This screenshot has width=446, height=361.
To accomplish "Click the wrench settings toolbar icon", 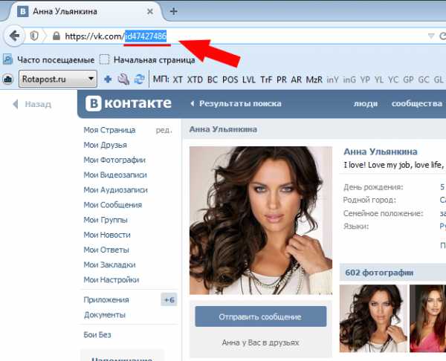I will 123,79.
